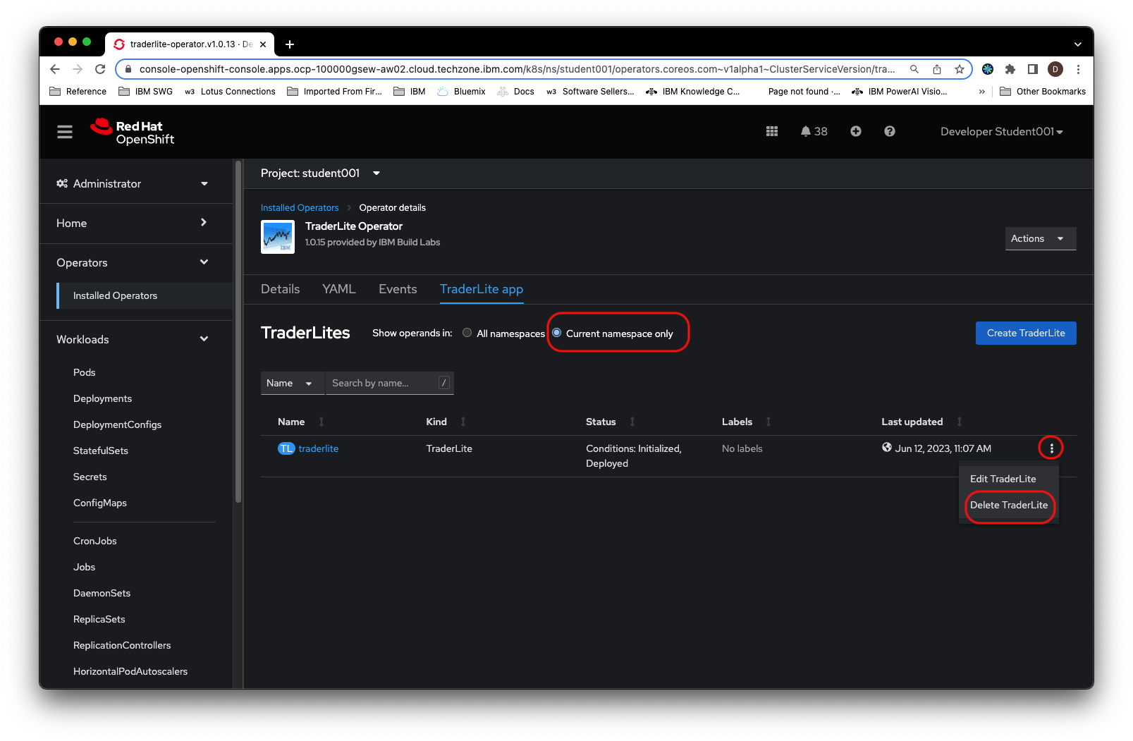Open a new browser tab
The width and height of the screenshot is (1133, 741).
tap(290, 44)
